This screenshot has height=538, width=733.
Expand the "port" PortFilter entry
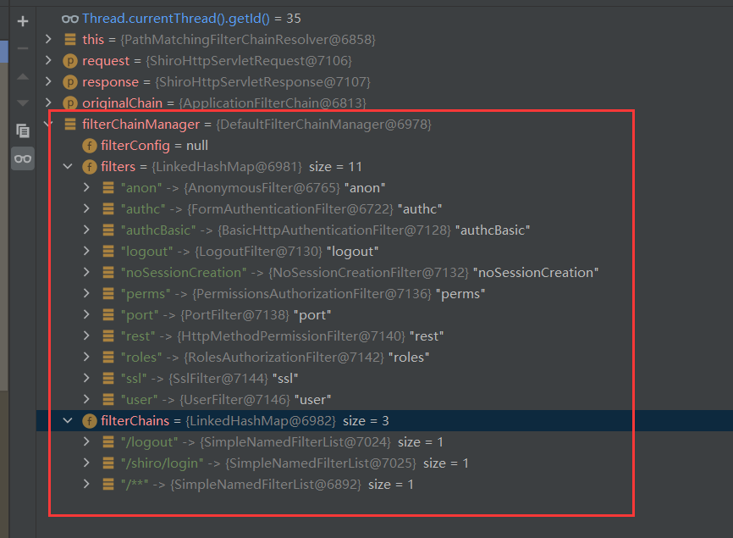(86, 314)
